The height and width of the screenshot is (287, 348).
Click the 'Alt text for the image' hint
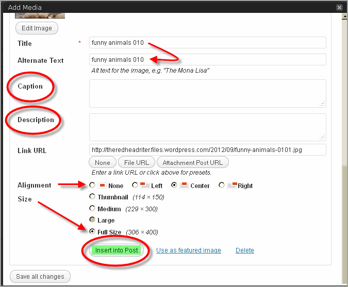point(150,71)
